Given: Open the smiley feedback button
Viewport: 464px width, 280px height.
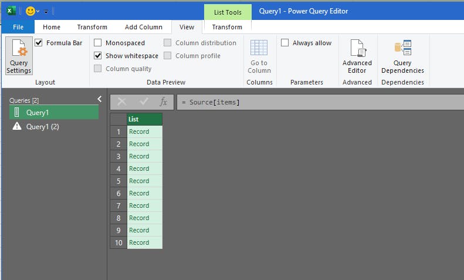Looking at the screenshot, I should pyautogui.click(x=30, y=11).
